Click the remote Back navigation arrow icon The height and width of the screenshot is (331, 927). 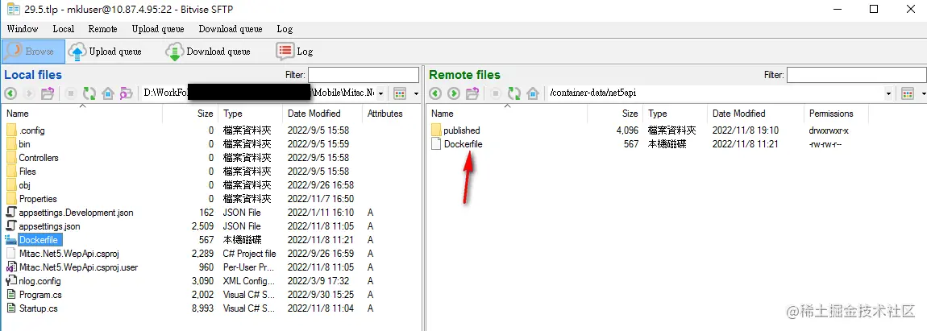click(x=435, y=93)
